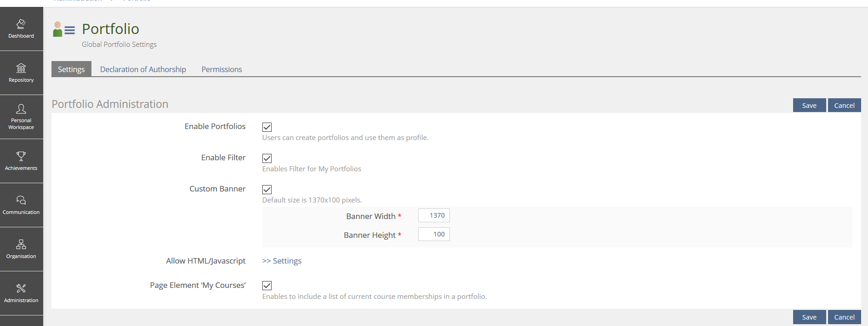Select the Settings tab
The image size is (868, 326).
[71, 69]
